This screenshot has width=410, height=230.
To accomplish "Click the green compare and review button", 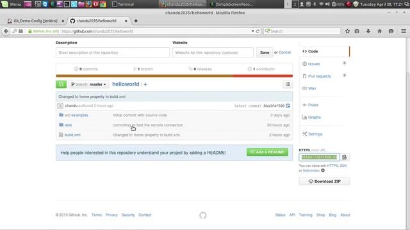I will (x=61, y=84).
